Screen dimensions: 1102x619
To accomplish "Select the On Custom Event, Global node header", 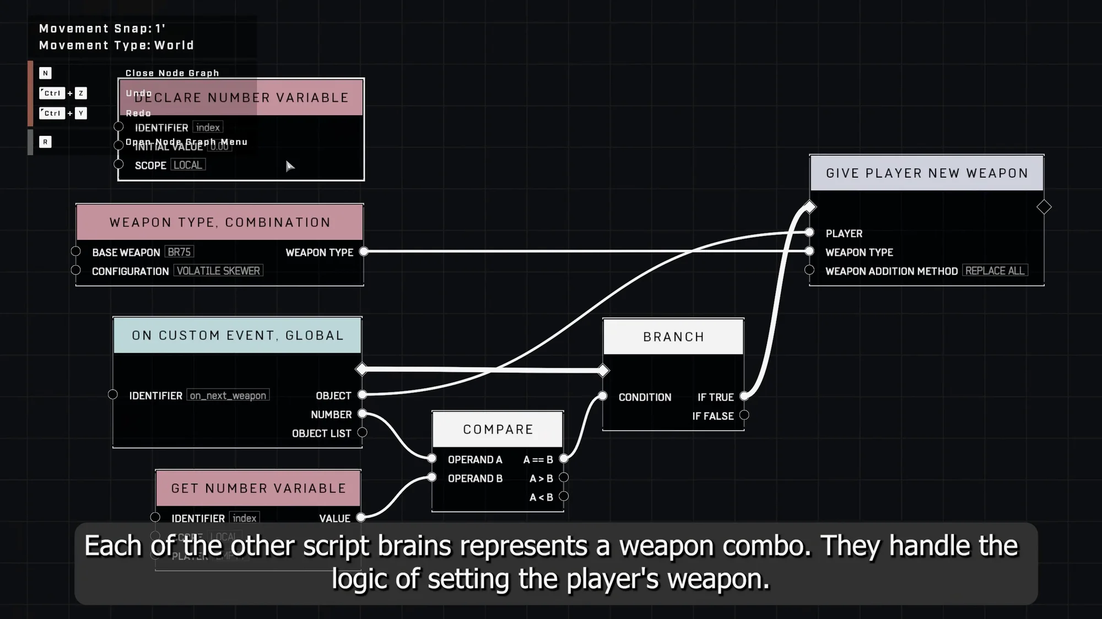I will click(x=237, y=335).
